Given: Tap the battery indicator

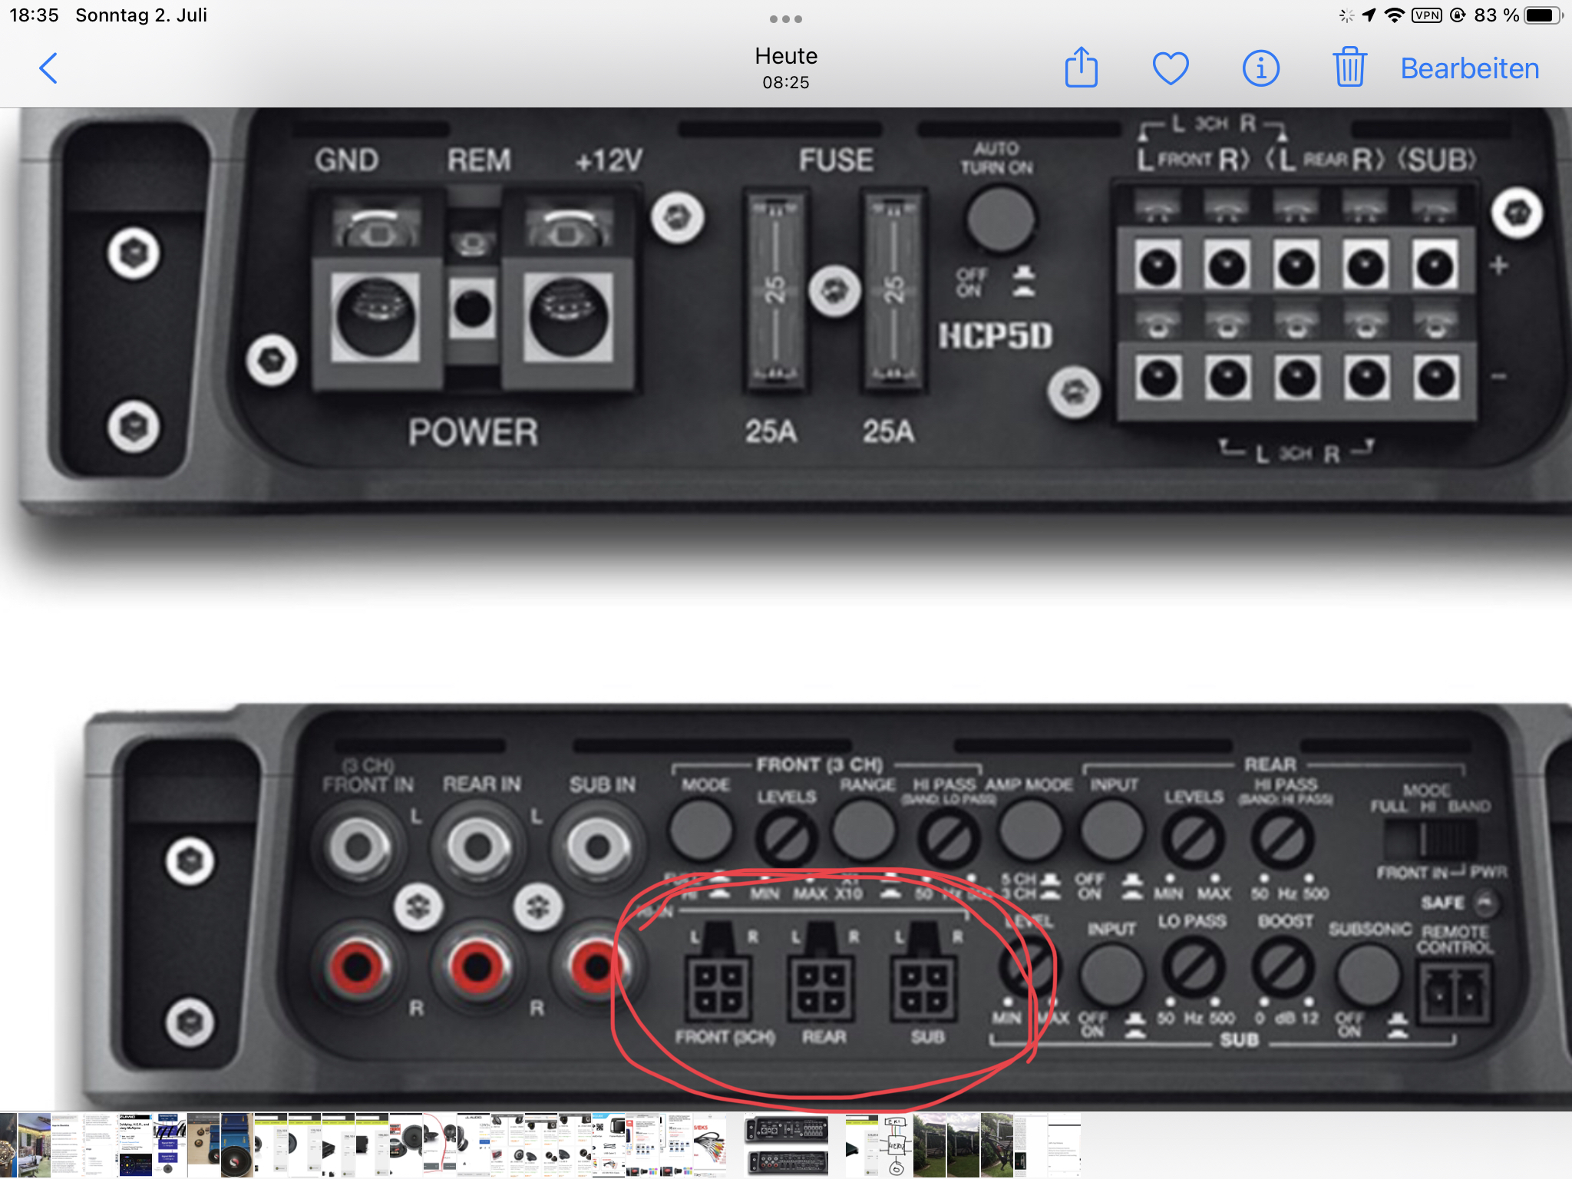Looking at the screenshot, I should click(1543, 15).
